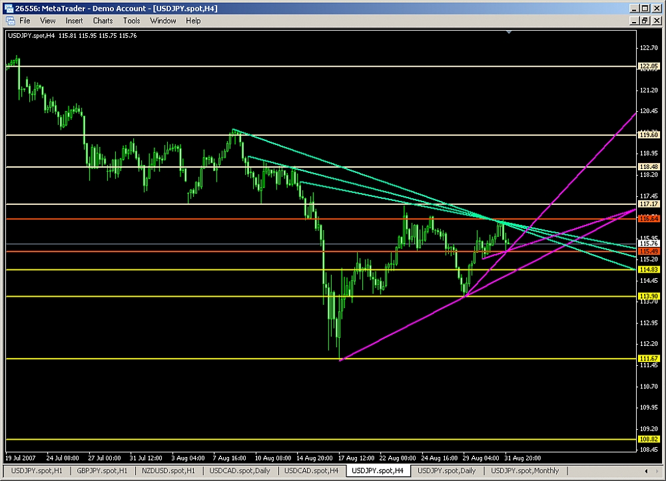This screenshot has height=481, width=666.
Task: Click the USDJPY.spot,H4 OHLC header text
Action: click(x=72, y=36)
